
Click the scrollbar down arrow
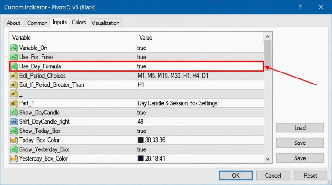pos(267,159)
